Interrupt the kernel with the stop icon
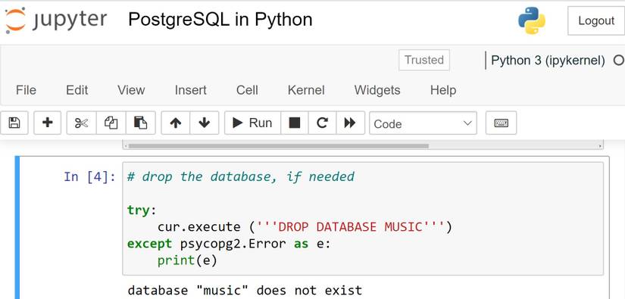The height and width of the screenshot is (299, 625). pos(295,123)
